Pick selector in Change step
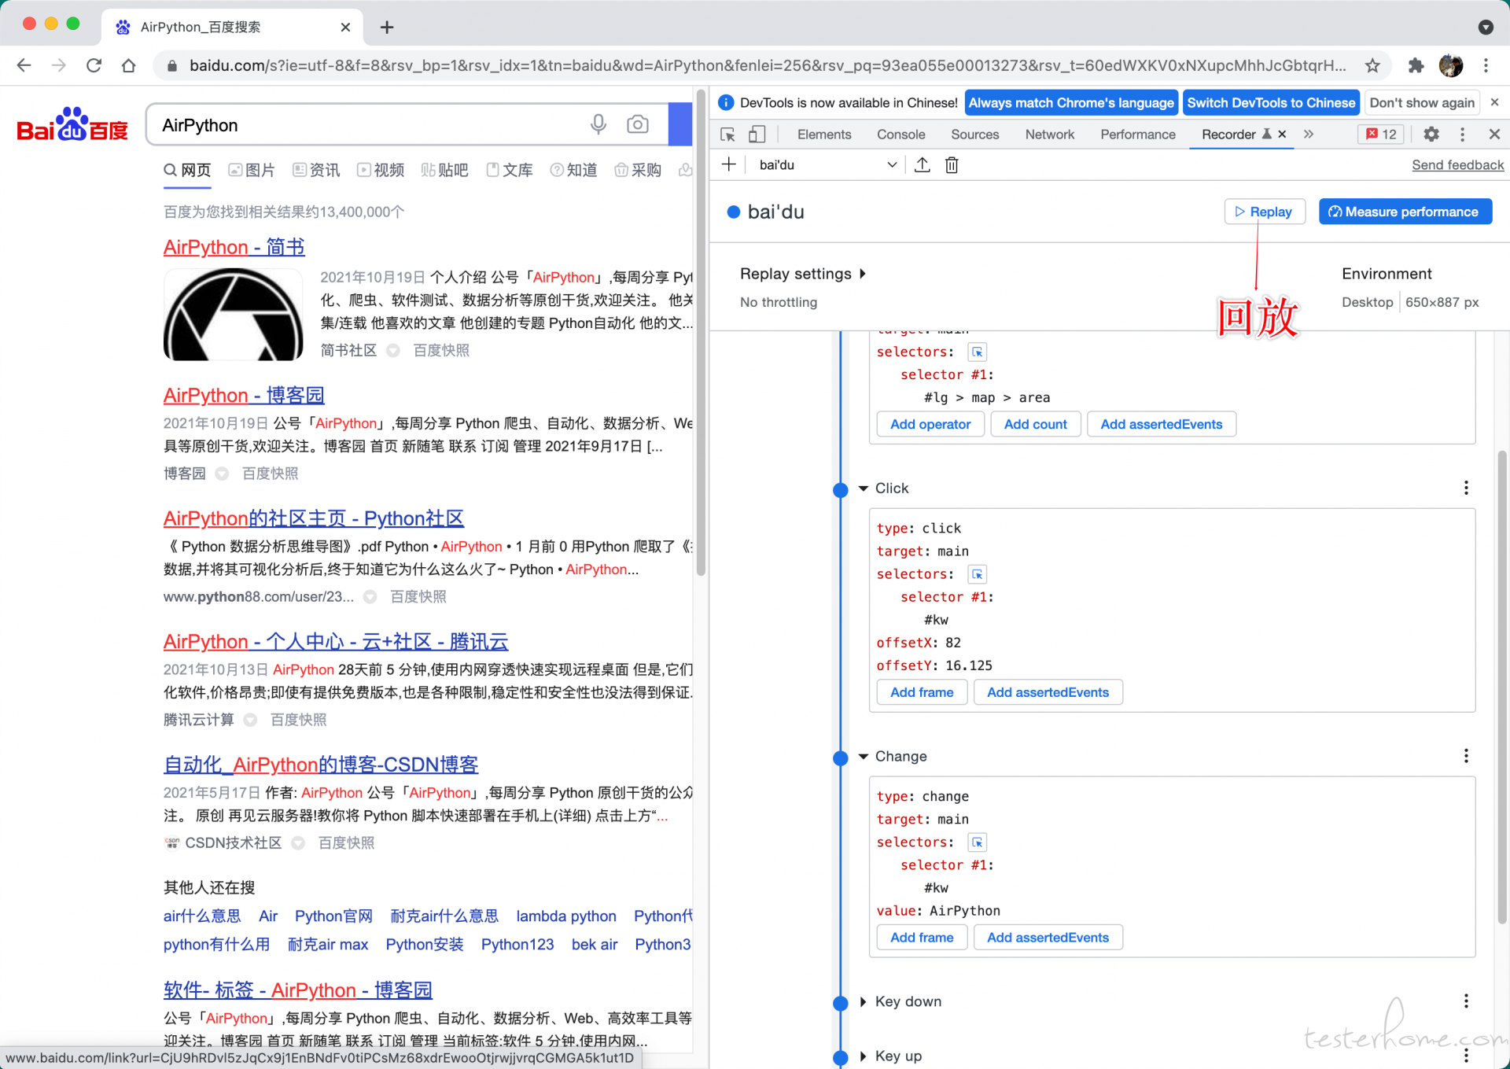This screenshot has width=1510, height=1069. point(977,842)
